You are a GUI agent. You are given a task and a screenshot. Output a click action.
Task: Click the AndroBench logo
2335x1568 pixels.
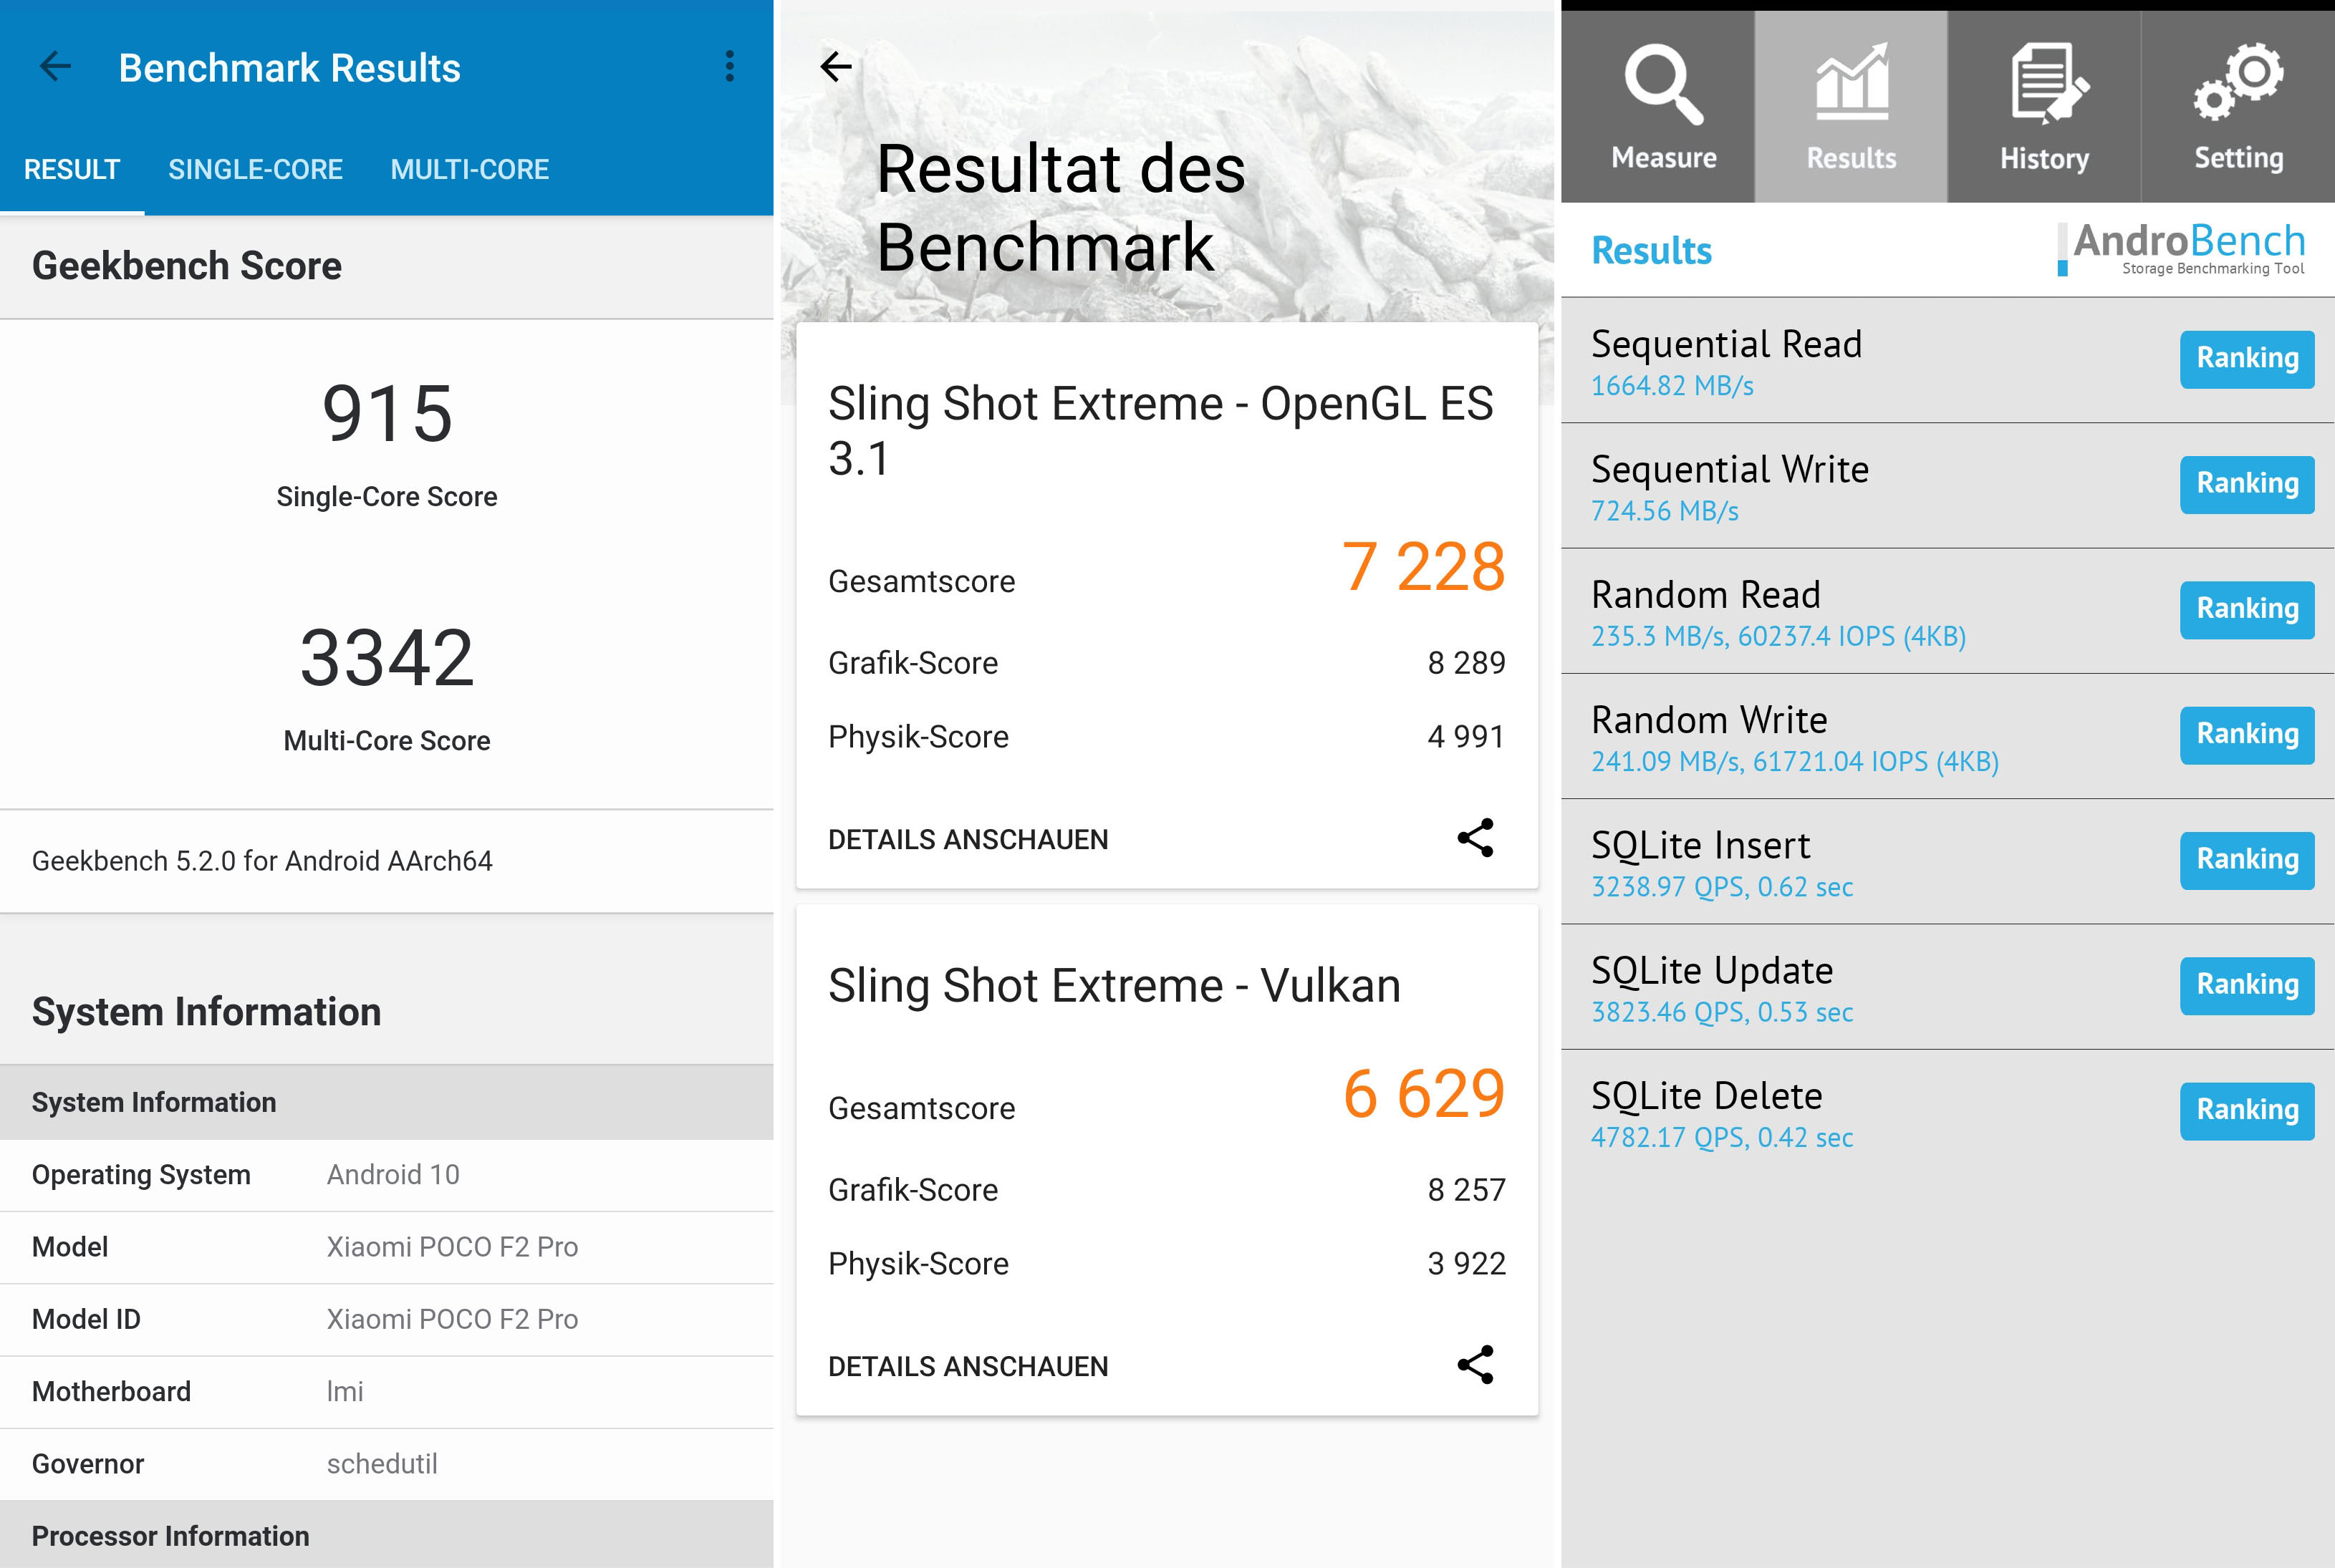click(2184, 248)
